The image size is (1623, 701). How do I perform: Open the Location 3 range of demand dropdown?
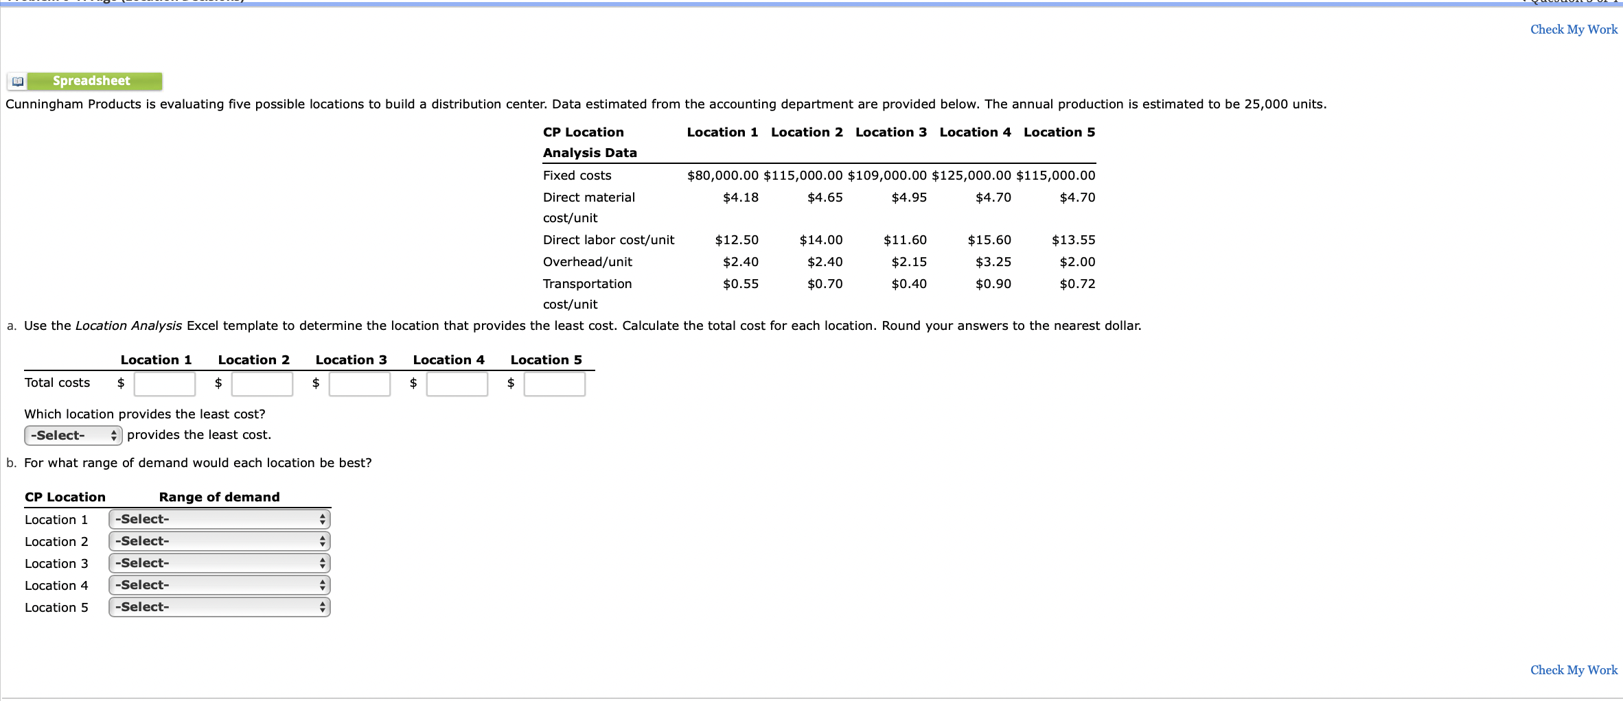click(x=218, y=563)
